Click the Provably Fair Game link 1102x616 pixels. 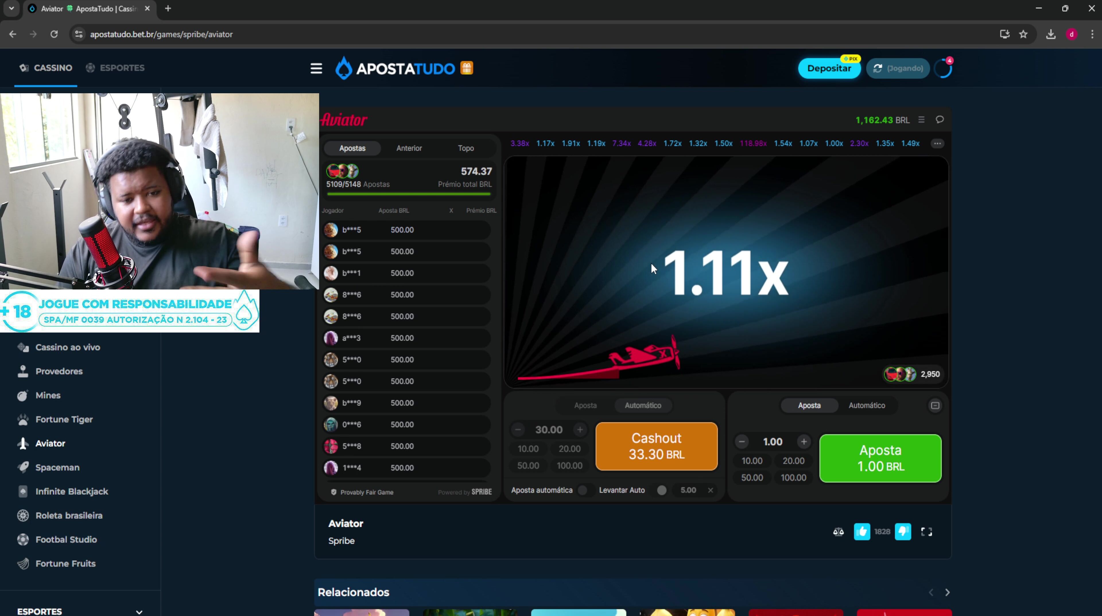coord(362,492)
